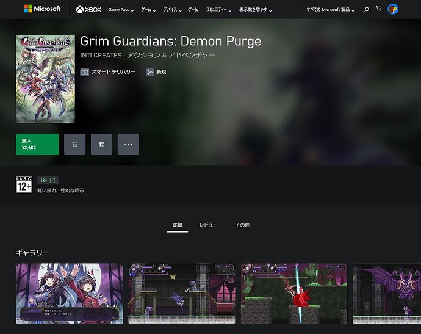The height and width of the screenshot is (334, 421).
Task: Open third gallery screenshot with red burst
Action: click(x=294, y=294)
